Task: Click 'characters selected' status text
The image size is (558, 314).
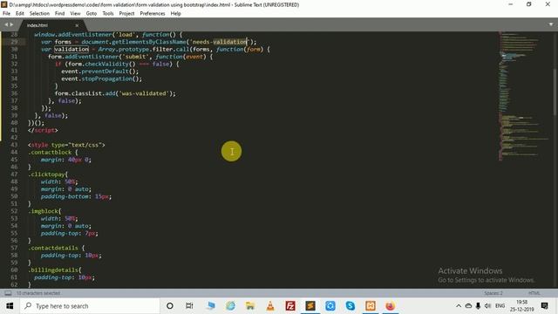Action: [38, 293]
